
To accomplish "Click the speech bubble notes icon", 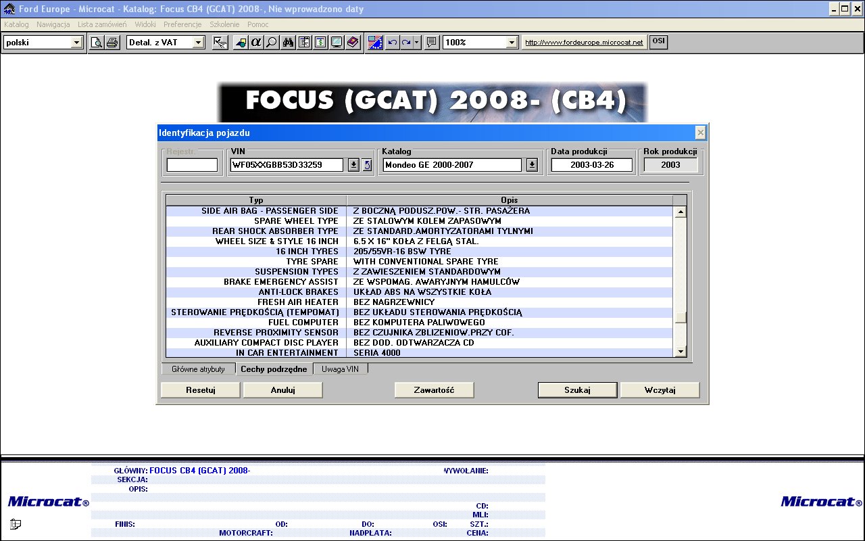I will point(432,42).
